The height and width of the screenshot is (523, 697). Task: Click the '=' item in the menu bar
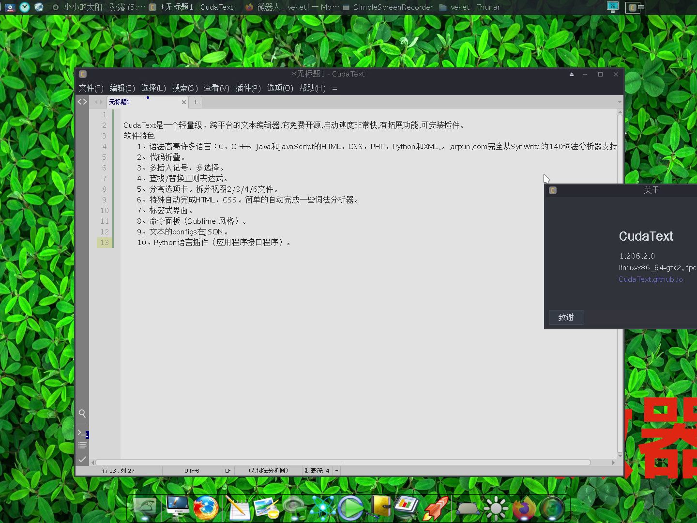(x=334, y=88)
